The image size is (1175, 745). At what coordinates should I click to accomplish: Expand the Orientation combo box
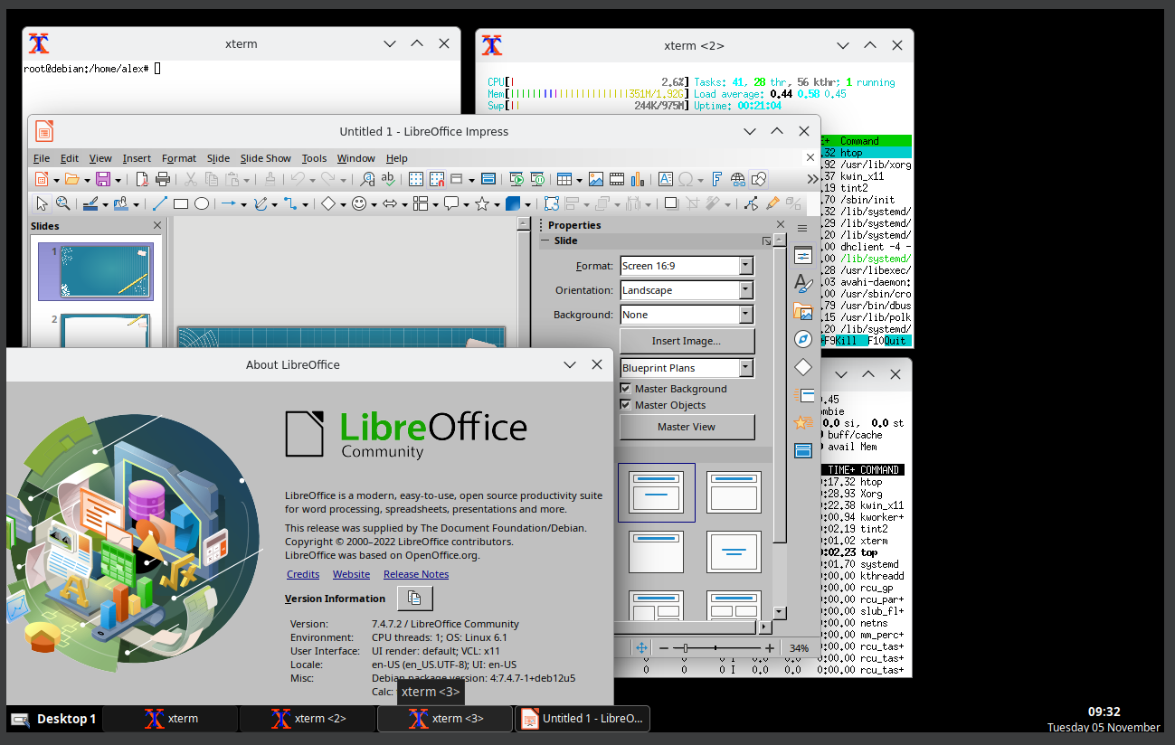pyautogui.click(x=746, y=290)
